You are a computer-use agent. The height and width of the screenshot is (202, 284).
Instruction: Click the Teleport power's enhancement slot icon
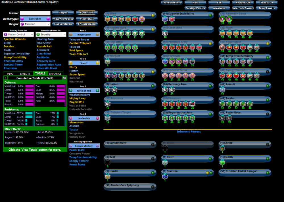pyautogui.click(x=108, y=61)
